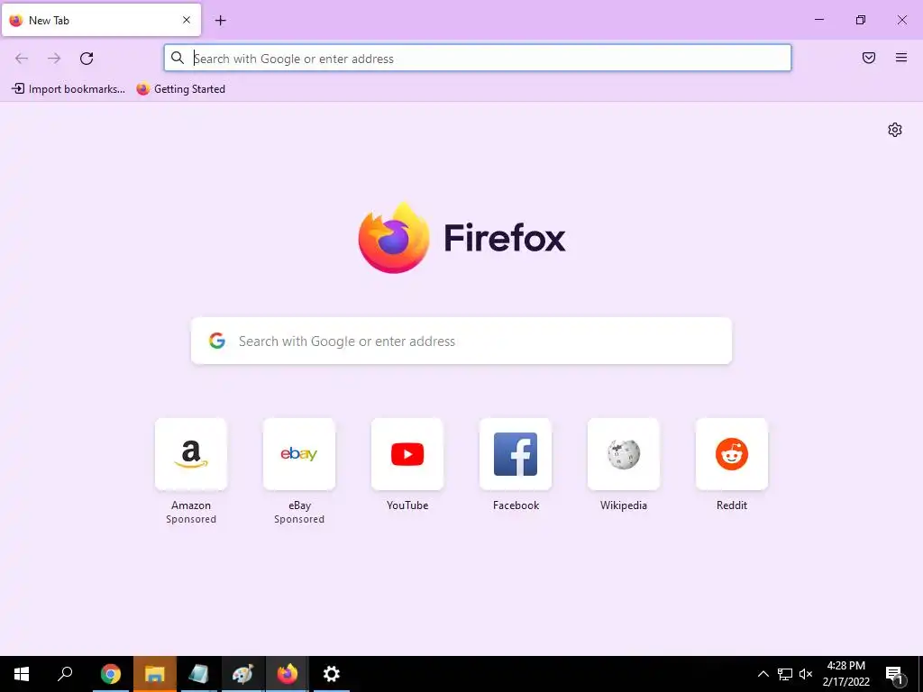Focus the address bar input
The width and height of the screenshot is (923, 692).
click(478, 59)
